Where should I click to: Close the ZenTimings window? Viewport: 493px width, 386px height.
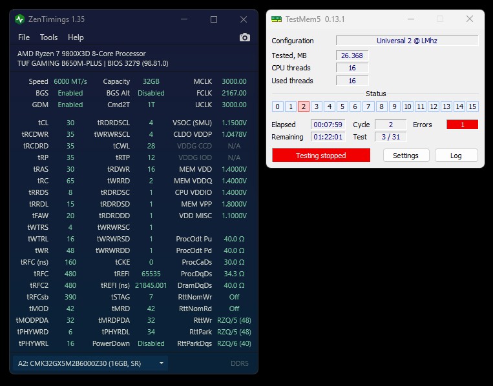pos(244,19)
